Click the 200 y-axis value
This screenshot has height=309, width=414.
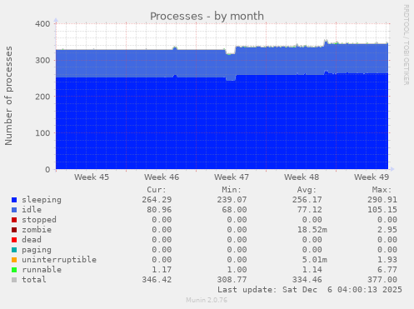click(42, 97)
